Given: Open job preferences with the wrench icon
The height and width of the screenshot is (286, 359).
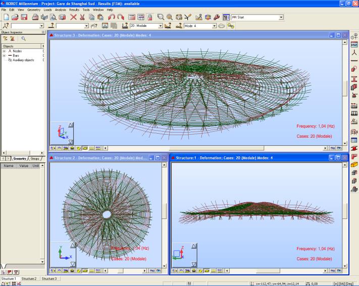Looking at the screenshot, I should point(217,17).
